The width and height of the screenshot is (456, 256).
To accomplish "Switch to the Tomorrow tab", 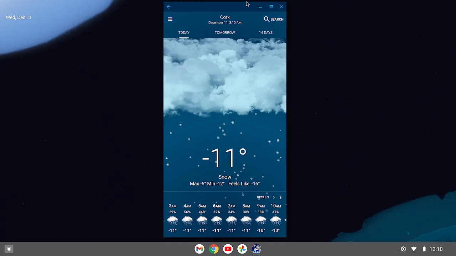I will point(225,32).
